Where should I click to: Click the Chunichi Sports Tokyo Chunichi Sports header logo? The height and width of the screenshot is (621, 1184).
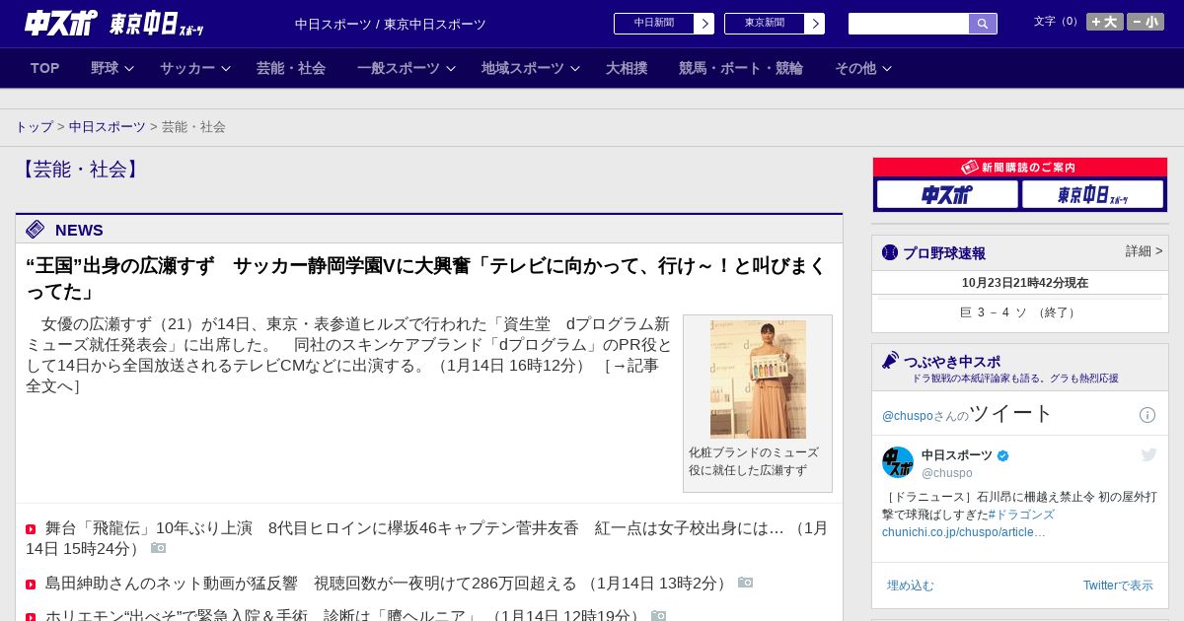[x=114, y=24]
